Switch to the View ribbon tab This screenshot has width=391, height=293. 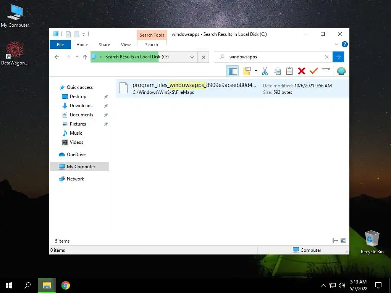pyautogui.click(x=126, y=45)
